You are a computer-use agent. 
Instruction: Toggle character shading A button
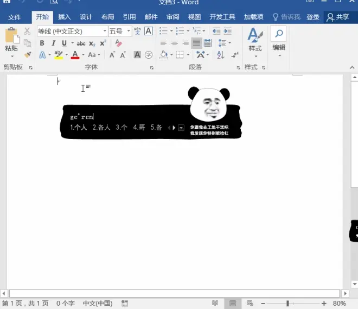[x=137, y=55]
